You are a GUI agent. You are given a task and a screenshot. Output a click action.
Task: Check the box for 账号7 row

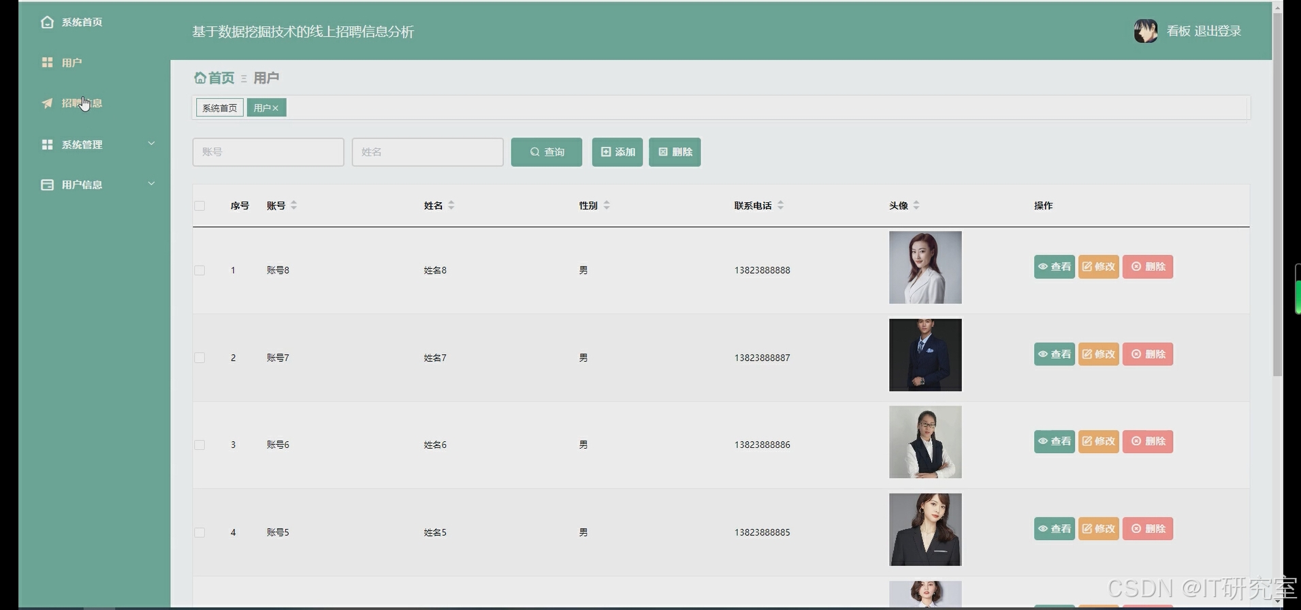pos(199,357)
